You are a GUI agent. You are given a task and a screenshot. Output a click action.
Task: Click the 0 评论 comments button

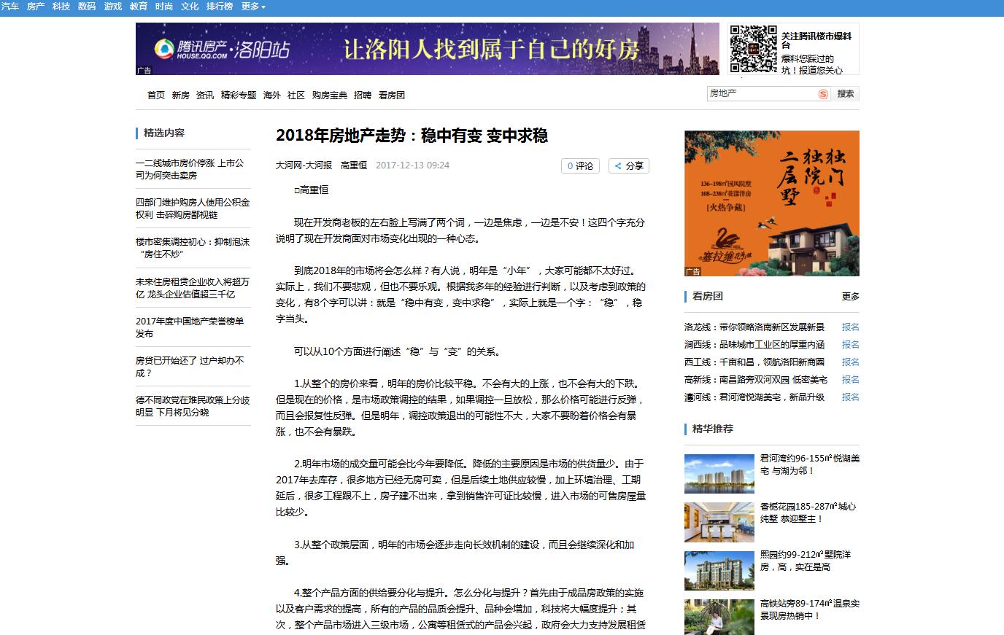click(580, 165)
